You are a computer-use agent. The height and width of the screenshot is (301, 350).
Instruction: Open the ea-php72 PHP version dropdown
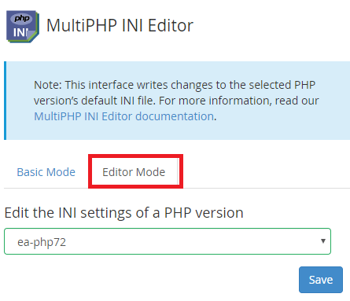[168, 241]
